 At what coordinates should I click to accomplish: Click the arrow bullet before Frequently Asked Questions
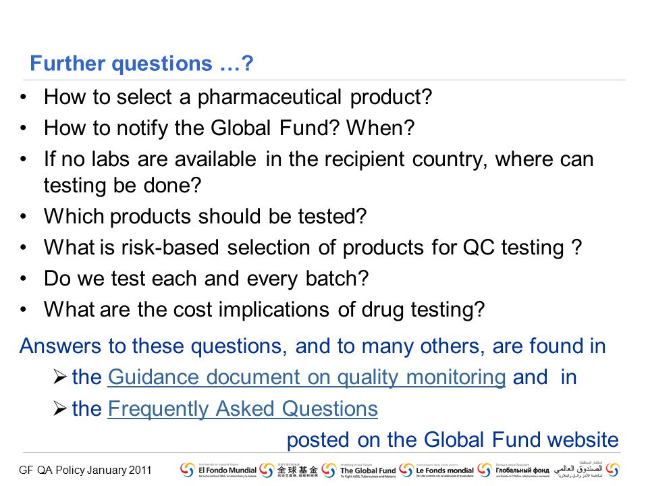[x=60, y=408]
